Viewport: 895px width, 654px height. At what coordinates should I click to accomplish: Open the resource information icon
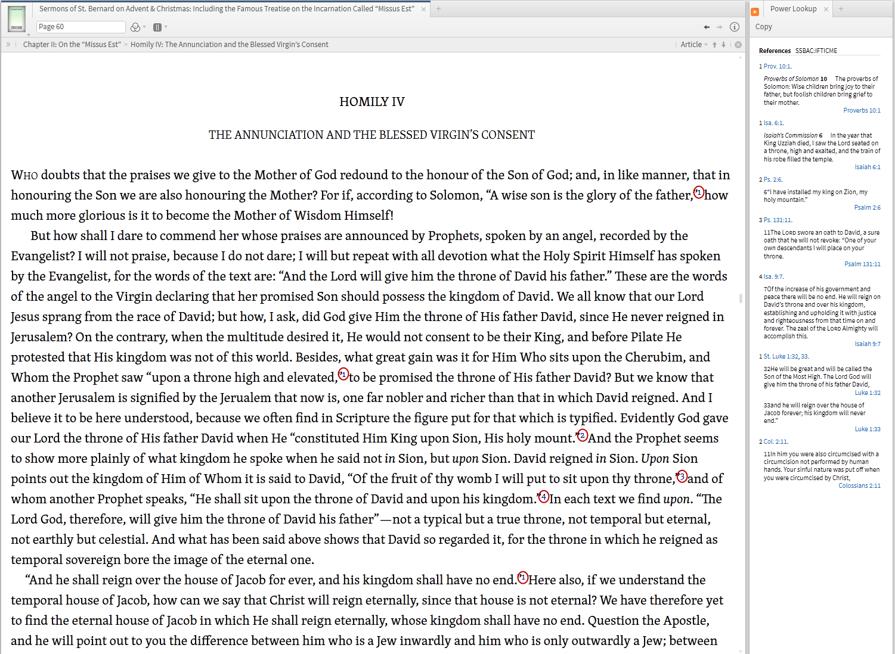click(735, 27)
